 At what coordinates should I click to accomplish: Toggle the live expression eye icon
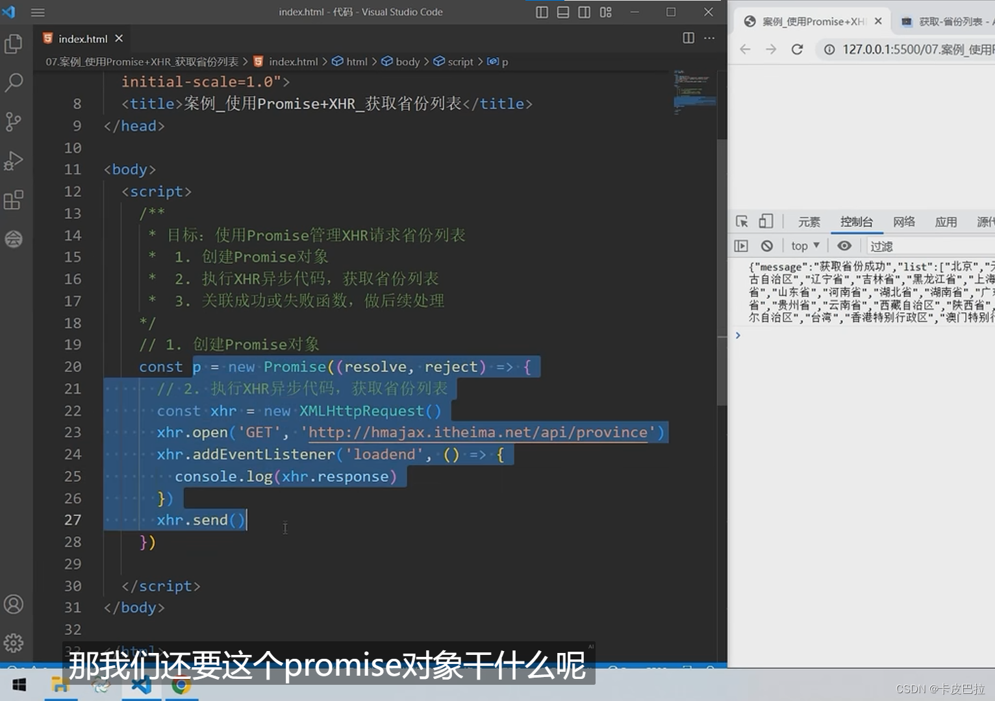[x=844, y=246]
